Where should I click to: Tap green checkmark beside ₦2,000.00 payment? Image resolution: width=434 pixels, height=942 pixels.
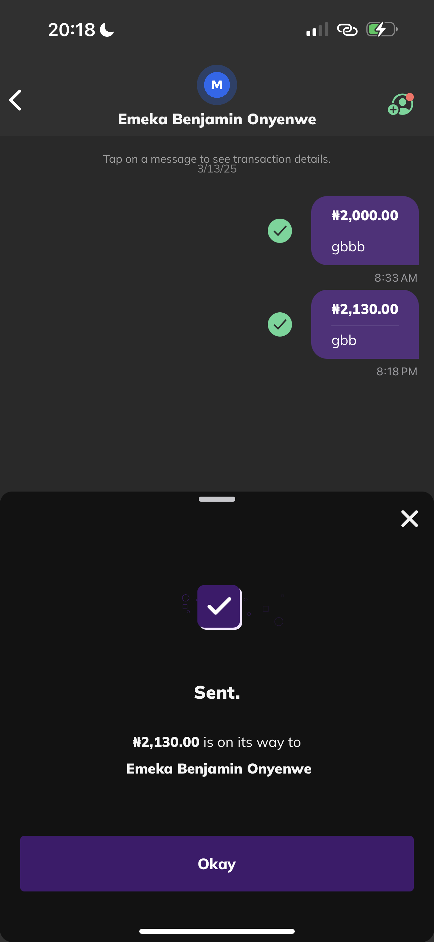(280, 231)
